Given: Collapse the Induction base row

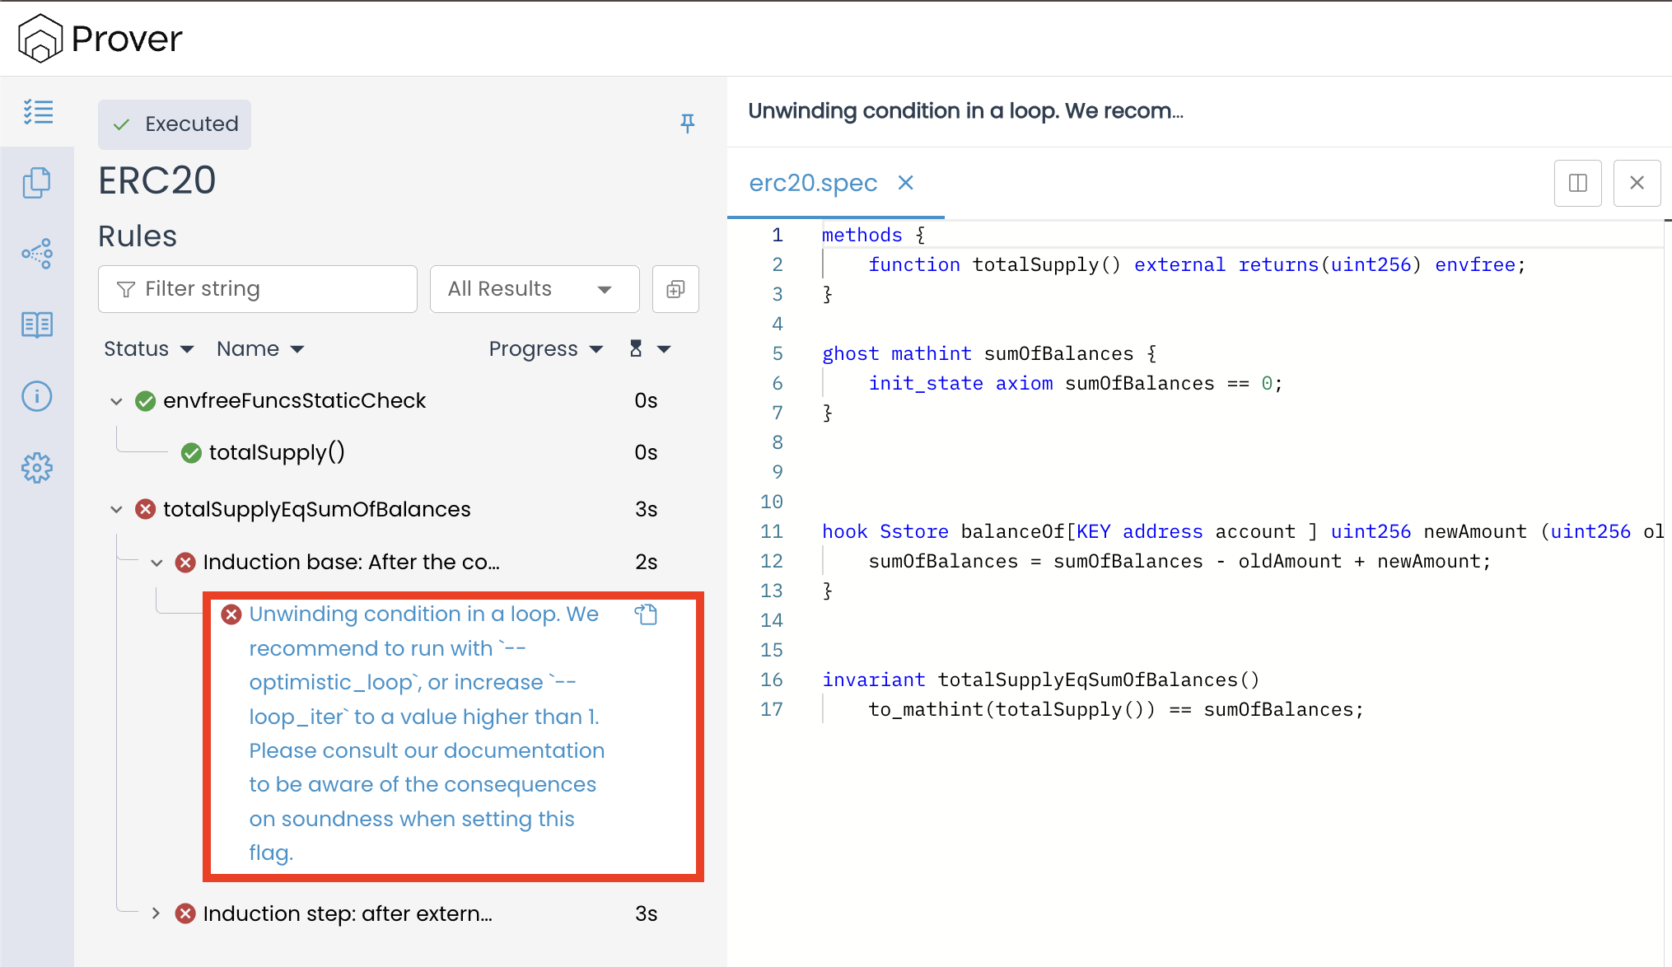Looking at the screenshot, I should tap(156, 563).
